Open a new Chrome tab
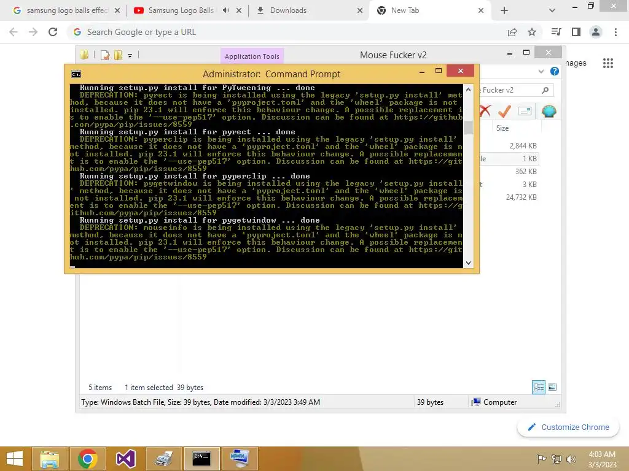Viewport: 629px width, 471px height. point(504,10)
